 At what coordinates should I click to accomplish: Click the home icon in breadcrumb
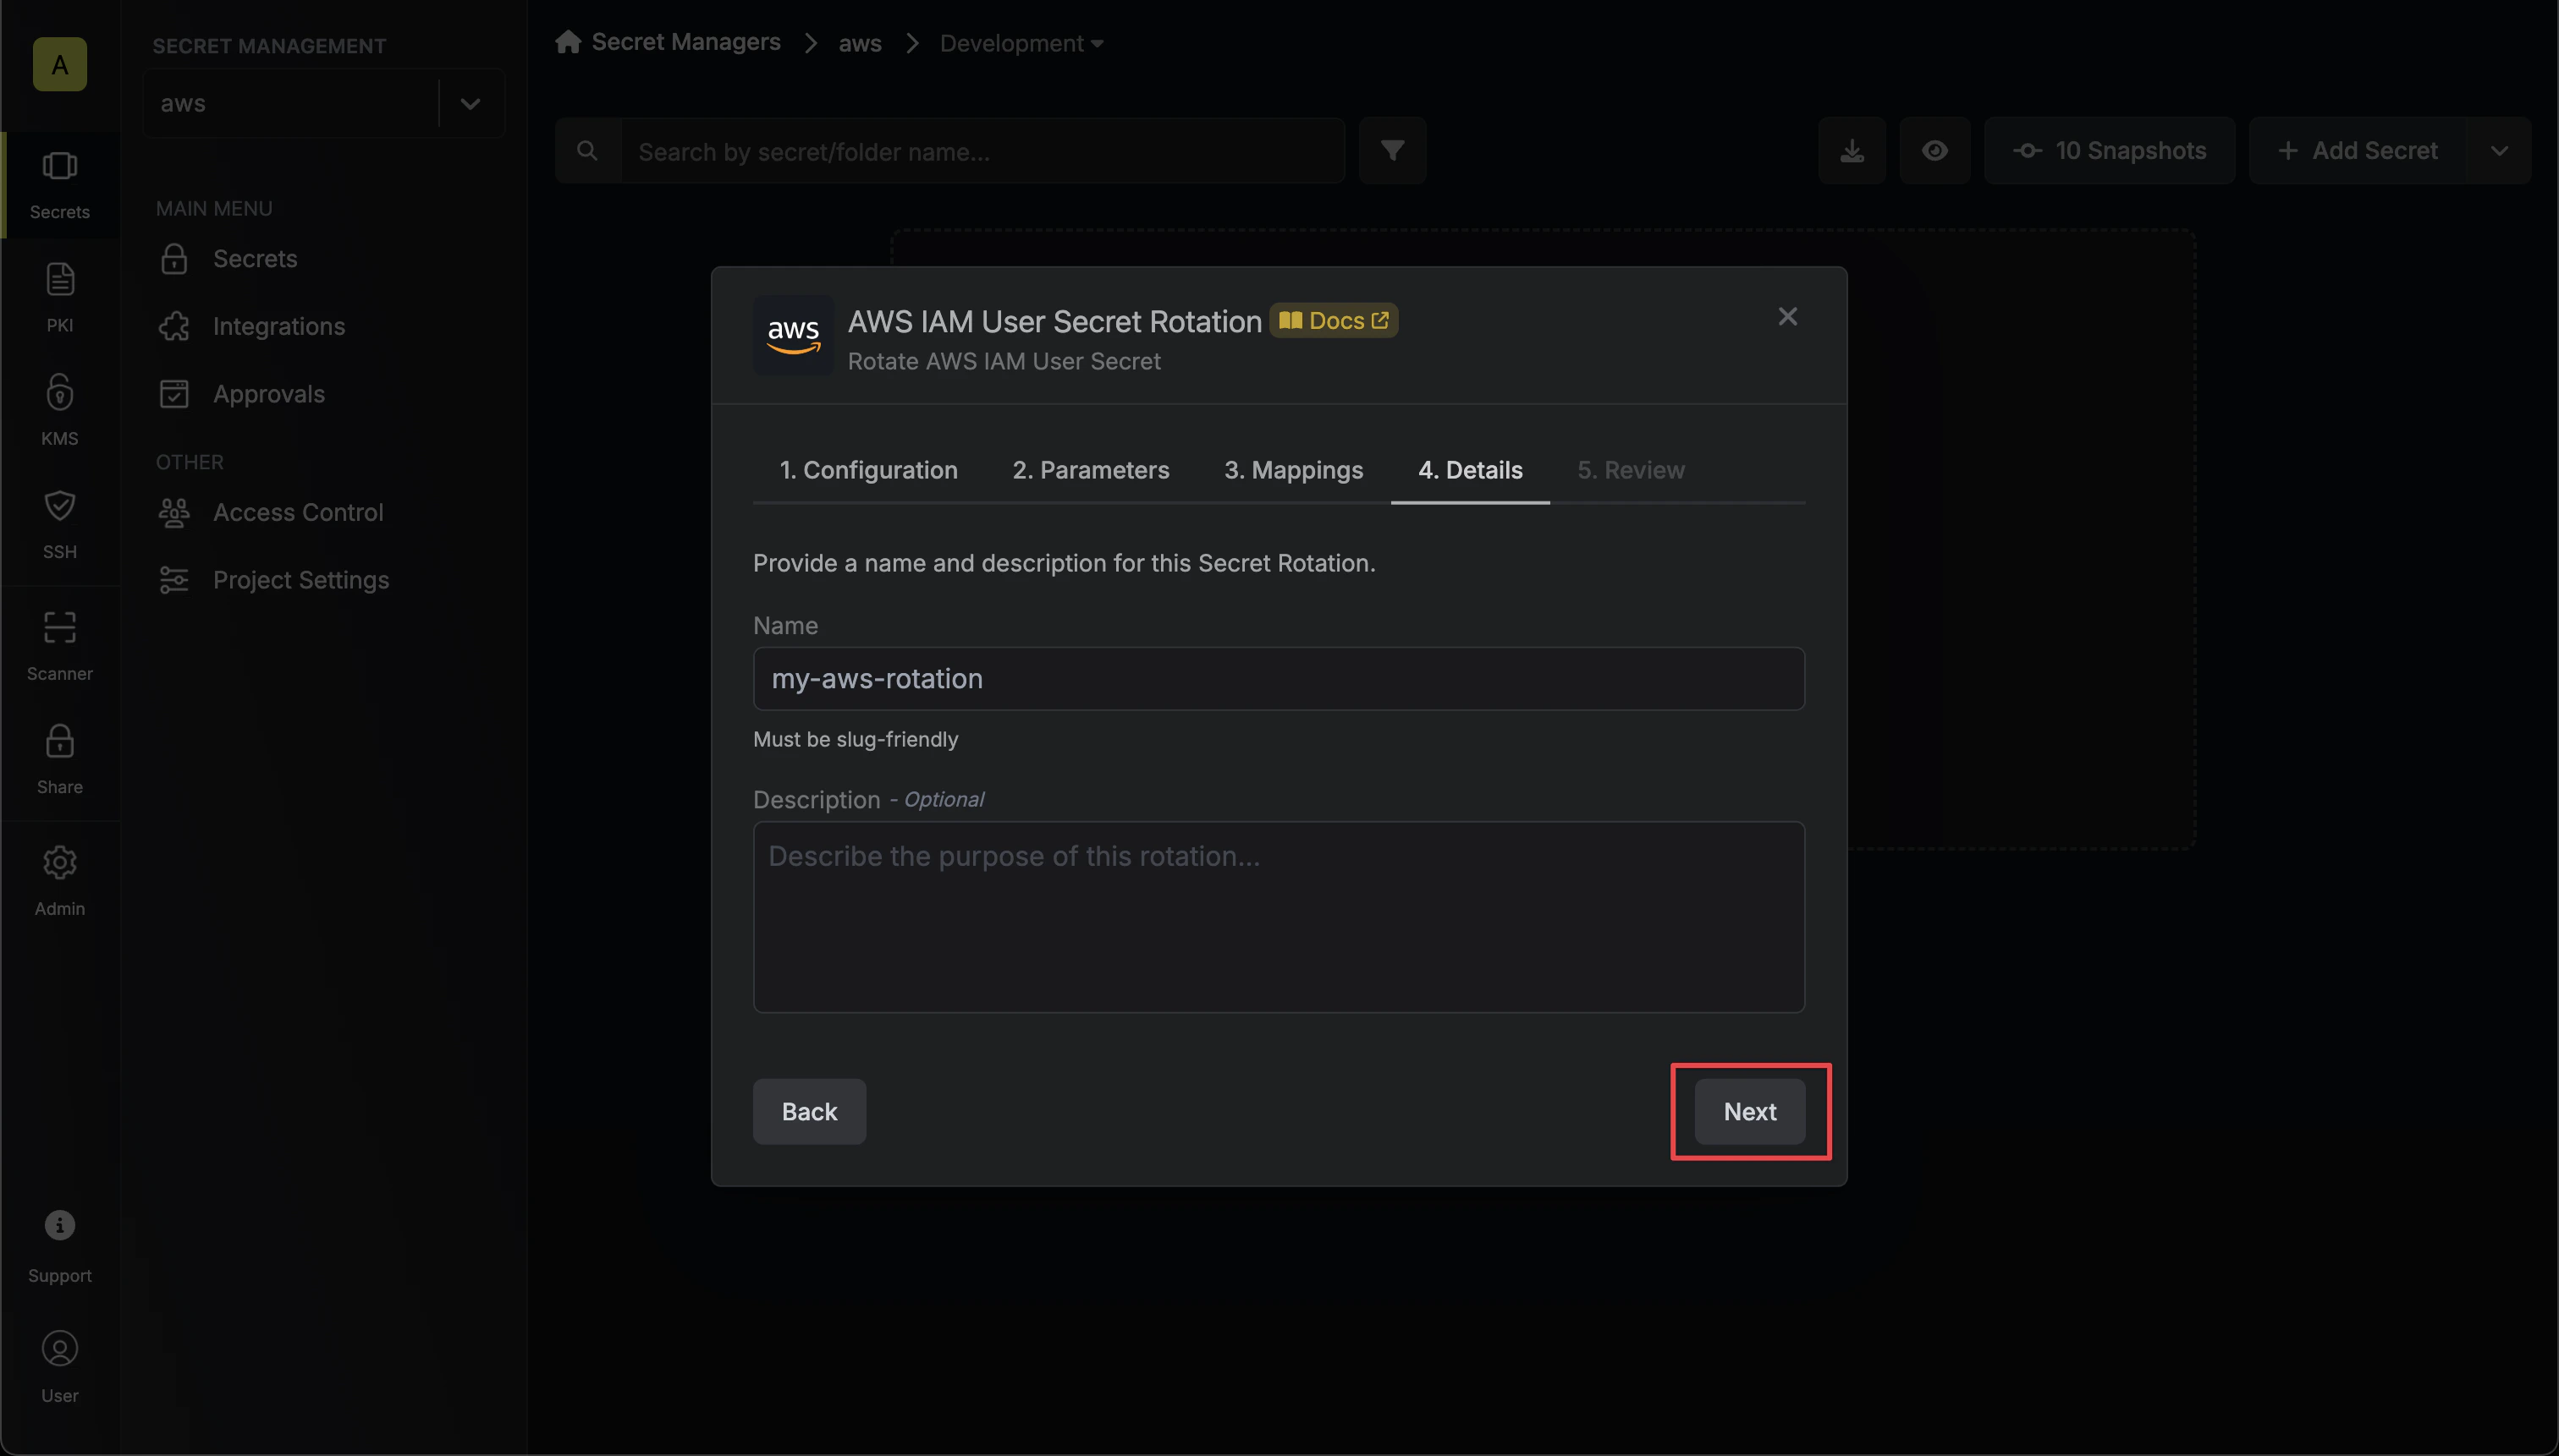tap(569, 42)
